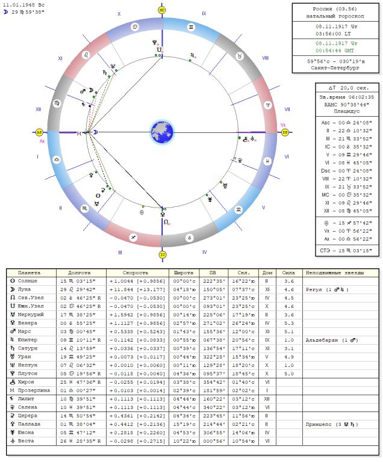The width and height of the screenshot is (383, 462).
Task: Select the yellow MC marker atop the chart
Action: pyautogui.click(x=162, y=10)
